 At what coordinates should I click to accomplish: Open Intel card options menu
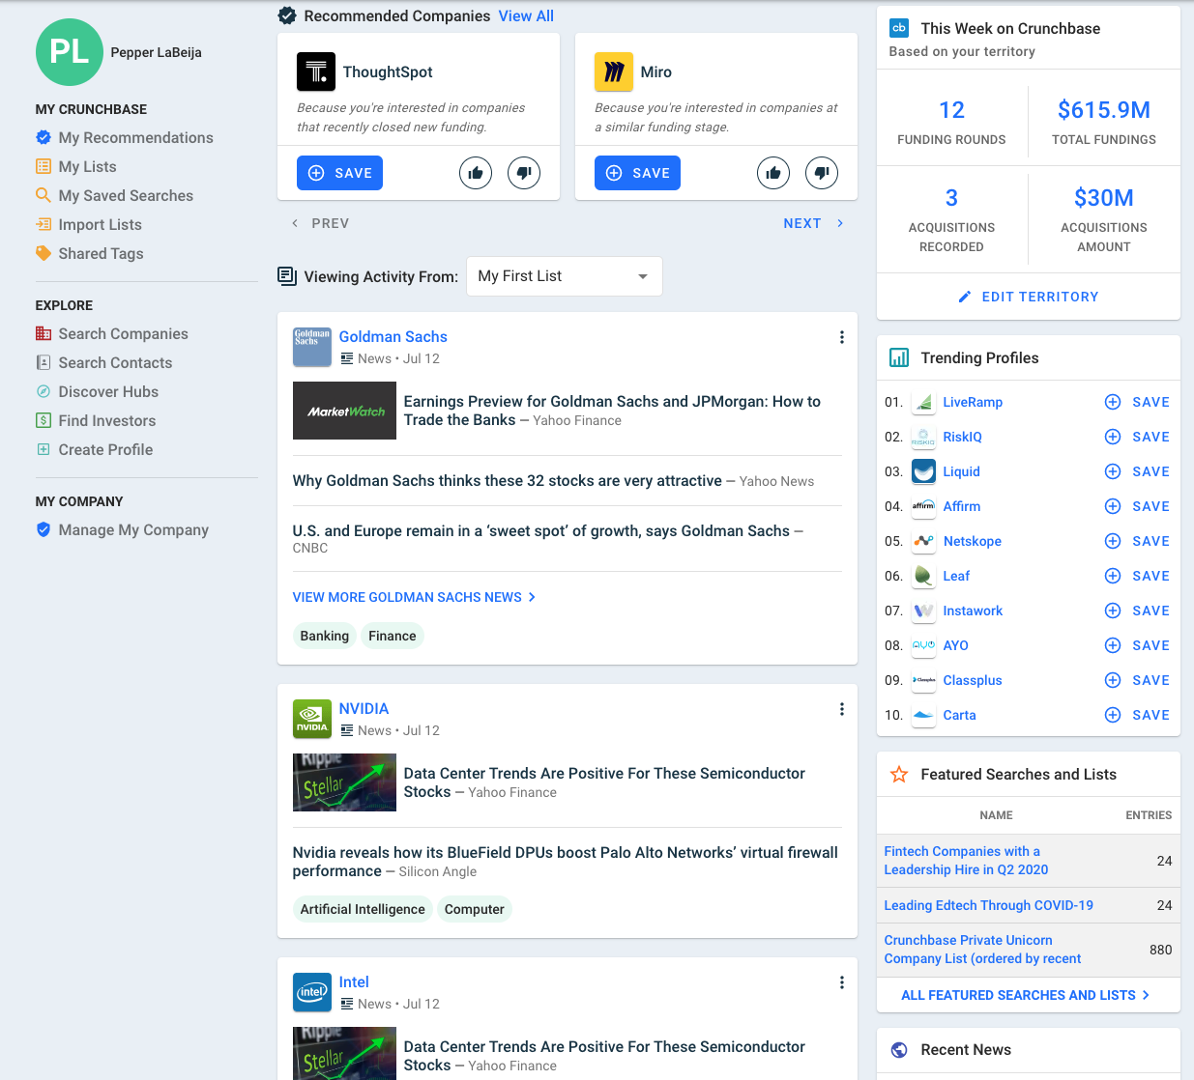pyautogui.click(x=842, y=982)
